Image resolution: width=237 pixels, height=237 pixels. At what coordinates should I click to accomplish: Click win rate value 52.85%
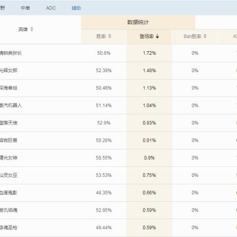coord(104,210)
